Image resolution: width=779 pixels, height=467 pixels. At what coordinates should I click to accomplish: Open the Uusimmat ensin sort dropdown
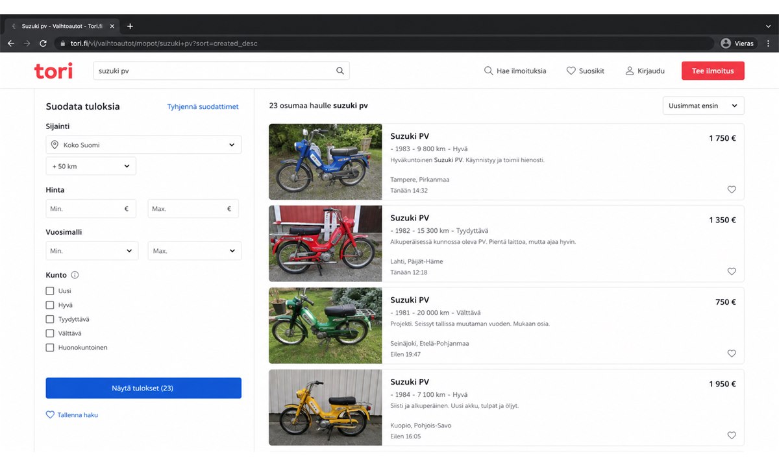tap(703, 106)
